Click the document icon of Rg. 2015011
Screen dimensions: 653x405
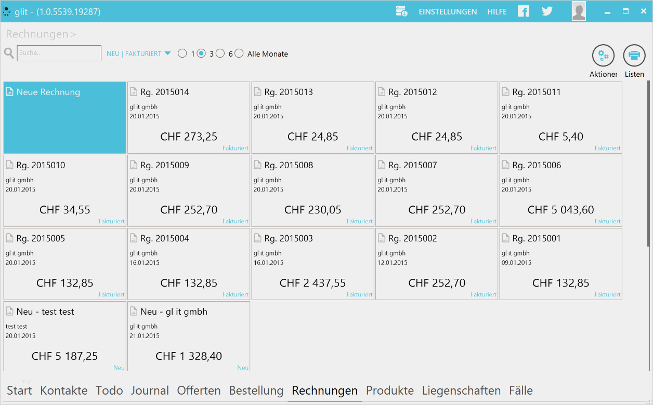(505, 92)
